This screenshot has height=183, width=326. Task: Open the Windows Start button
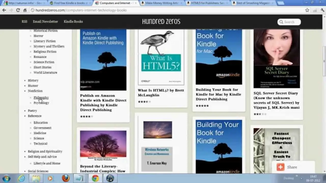click(6, 178)
